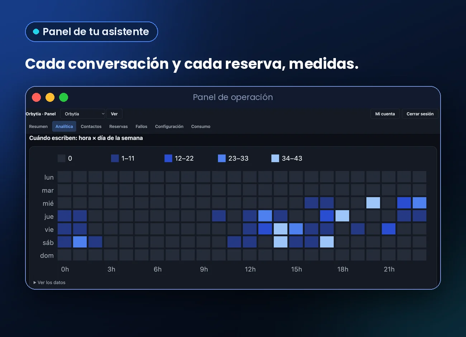Click the lun row label
Viewport: 466px width, 337px height.
pos(49,177)
